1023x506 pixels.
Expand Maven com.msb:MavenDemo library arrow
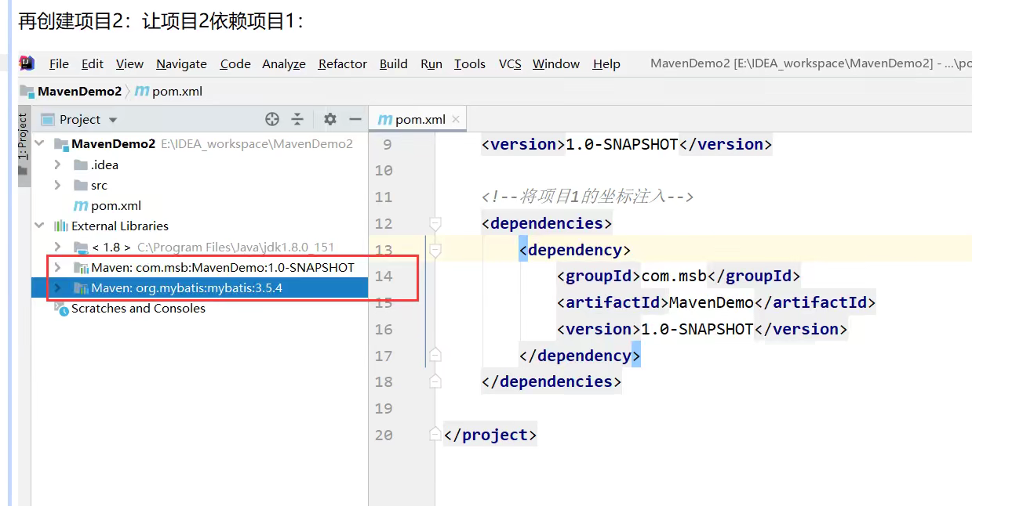(57, 267)
